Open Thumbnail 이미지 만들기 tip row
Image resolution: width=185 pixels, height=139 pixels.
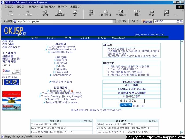[x=62, y=124]
